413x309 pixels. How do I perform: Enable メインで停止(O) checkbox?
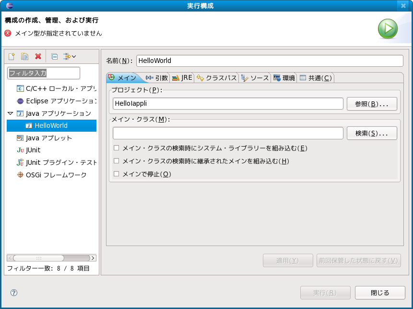tap(117, 174)
